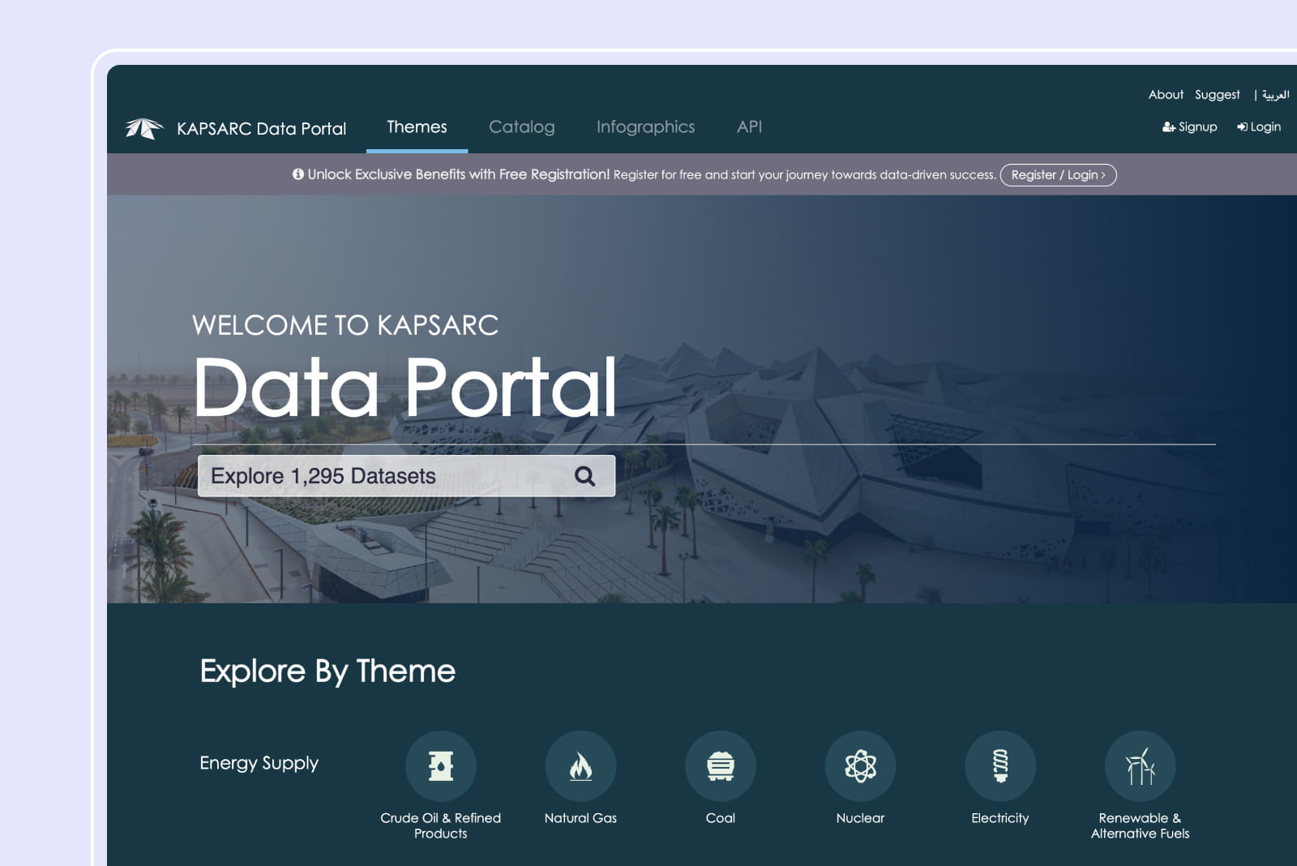Click the Signup link

1189,127
